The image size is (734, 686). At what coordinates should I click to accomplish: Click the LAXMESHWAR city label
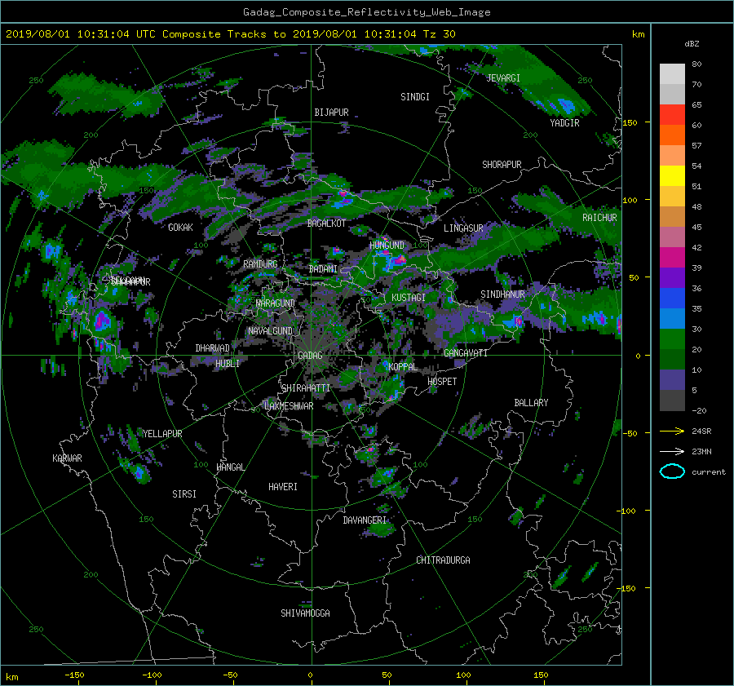pos(289,406)
